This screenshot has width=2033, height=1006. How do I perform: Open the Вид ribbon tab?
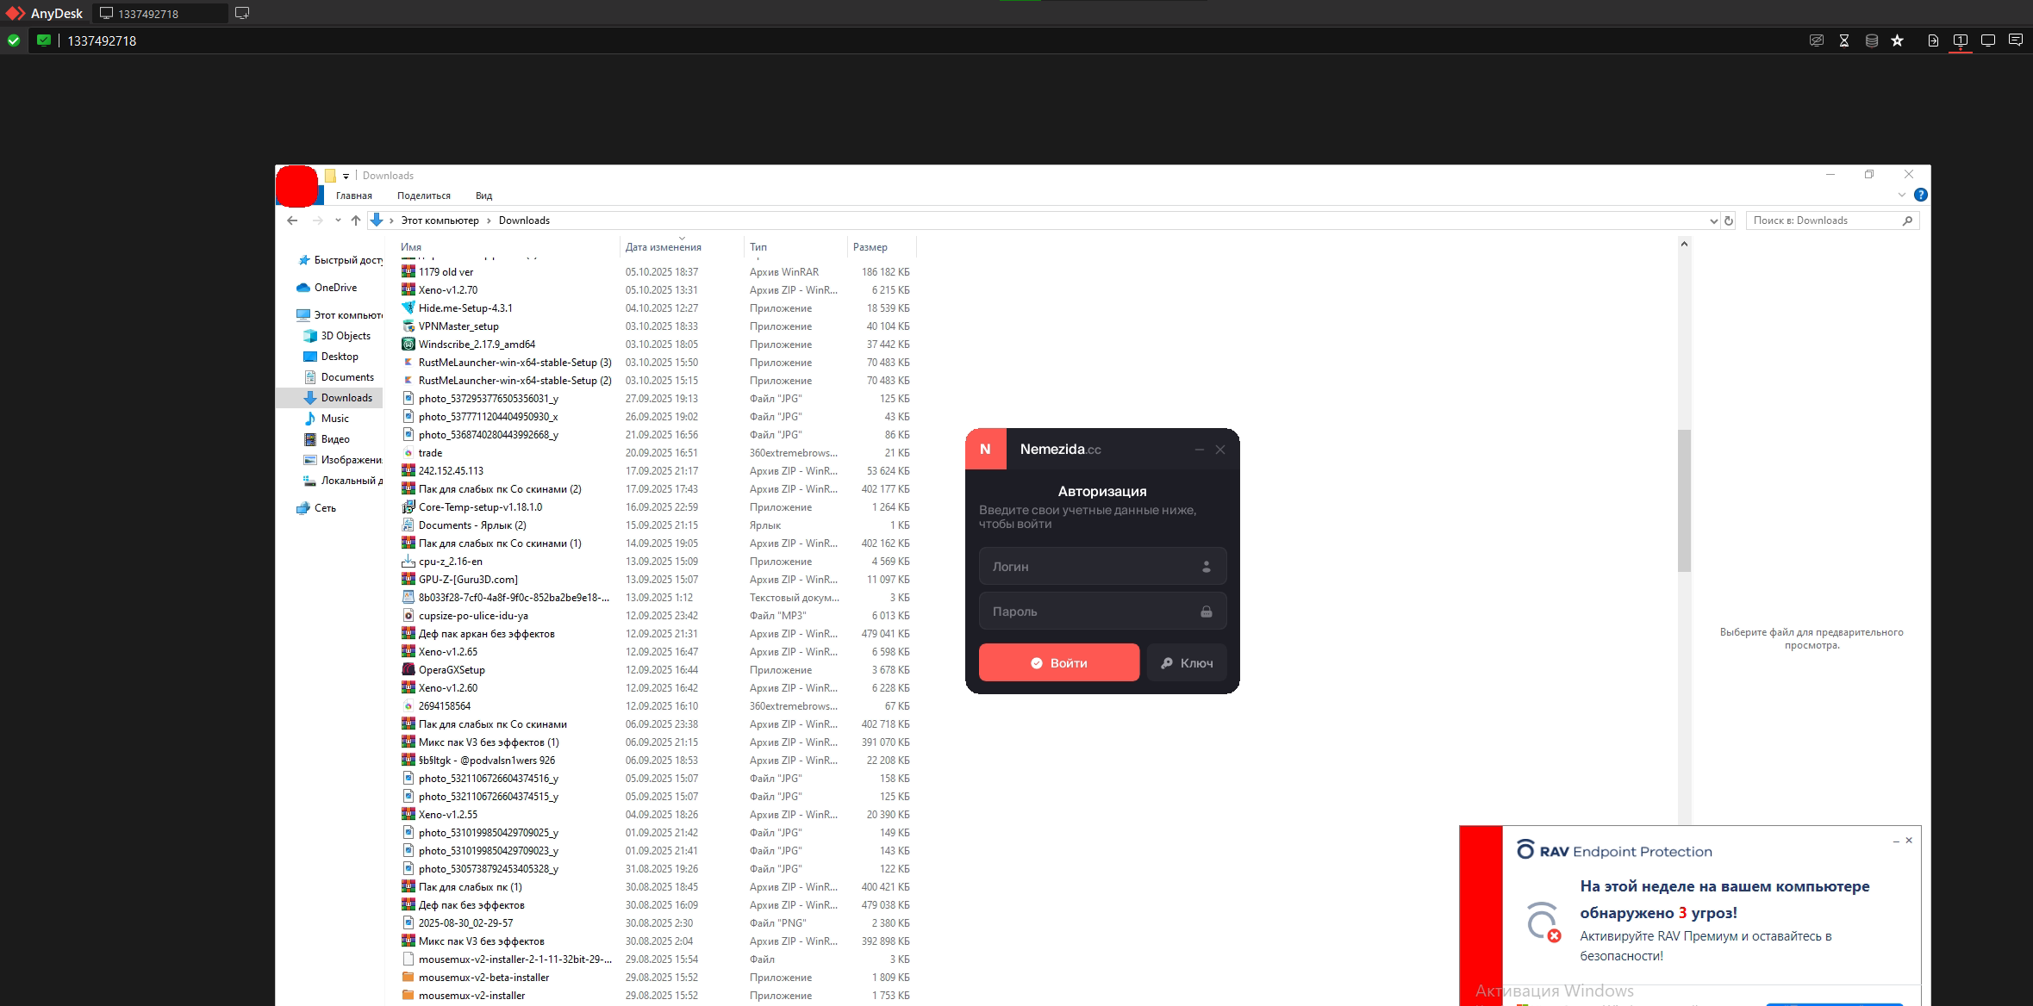pyautogui.click(x=483, y=196)
